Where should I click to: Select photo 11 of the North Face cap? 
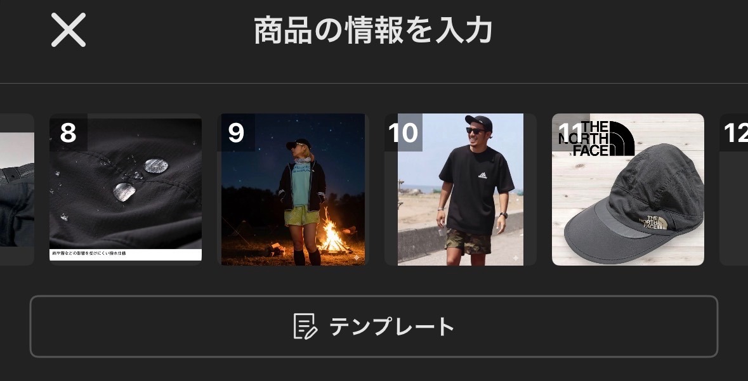click(628, 190)
